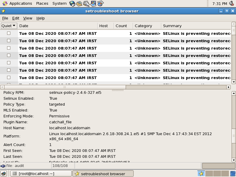Open the Applications menu logo icon
236x177 pixels.
pyautogui.click(x=5, y=3)
